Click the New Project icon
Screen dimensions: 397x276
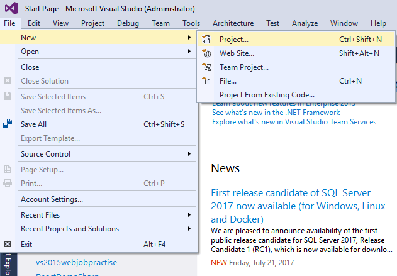pyautogui.click(x=206, y=39)
